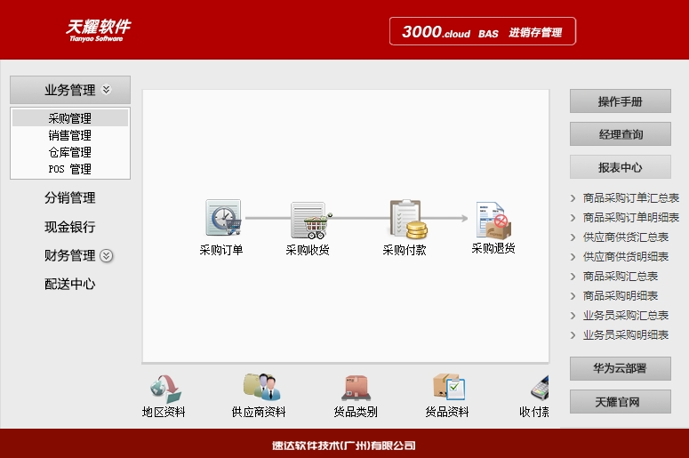Click the 采购订单 label
The image size is (689, 458).
(x=221, y=250)
